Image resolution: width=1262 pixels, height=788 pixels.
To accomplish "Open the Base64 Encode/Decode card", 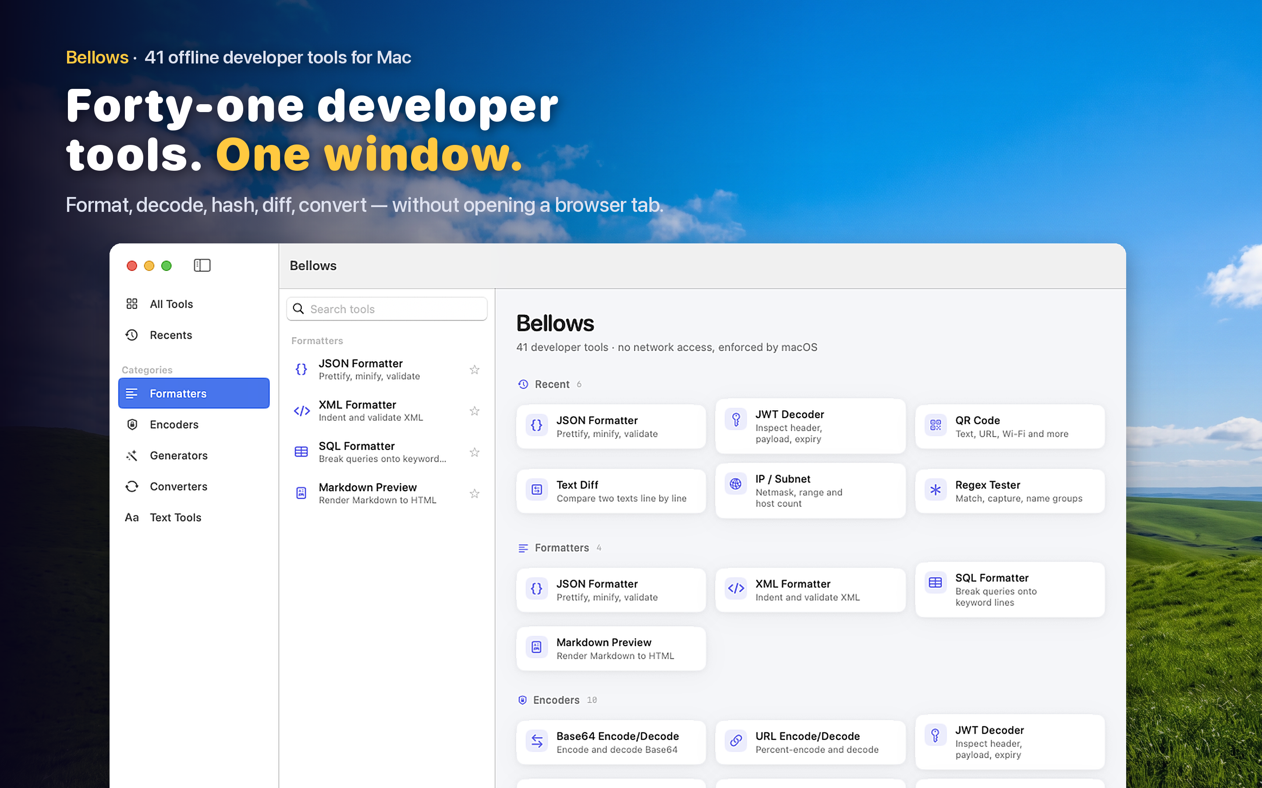I will [611, 742].
